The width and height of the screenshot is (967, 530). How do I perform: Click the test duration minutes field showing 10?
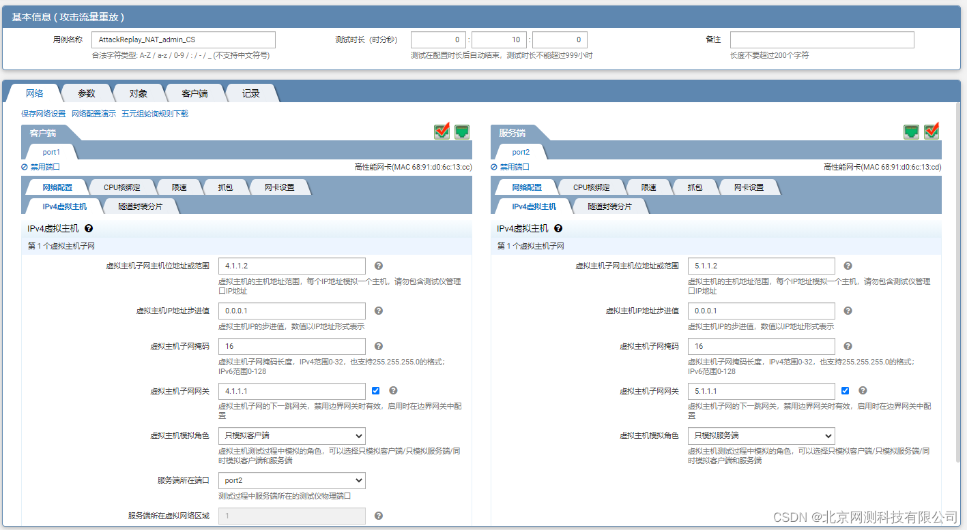[x=499, y=40]
